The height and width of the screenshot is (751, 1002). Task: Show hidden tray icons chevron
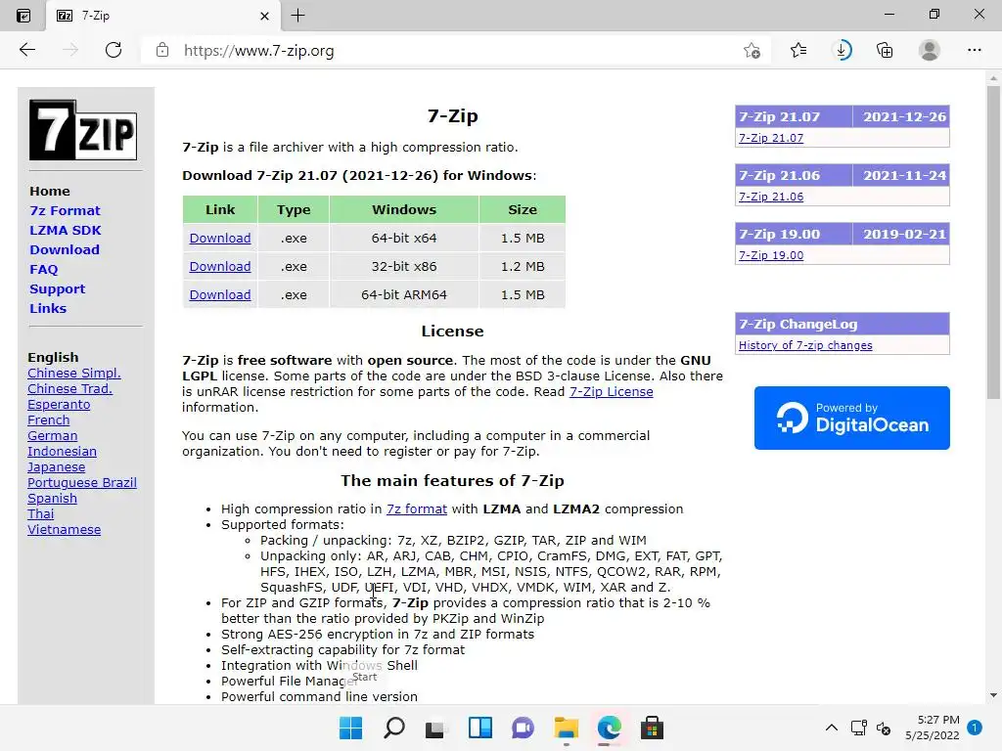pyautogui.click(x=832, y=728)
